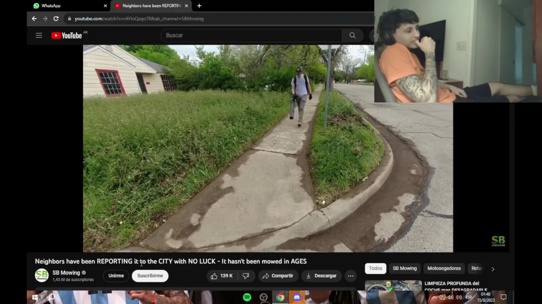Open the LIMPIEZA PROFUNDA recommended video thumbnail
Viewport: 542px width, 304px height.
point(393,286)
